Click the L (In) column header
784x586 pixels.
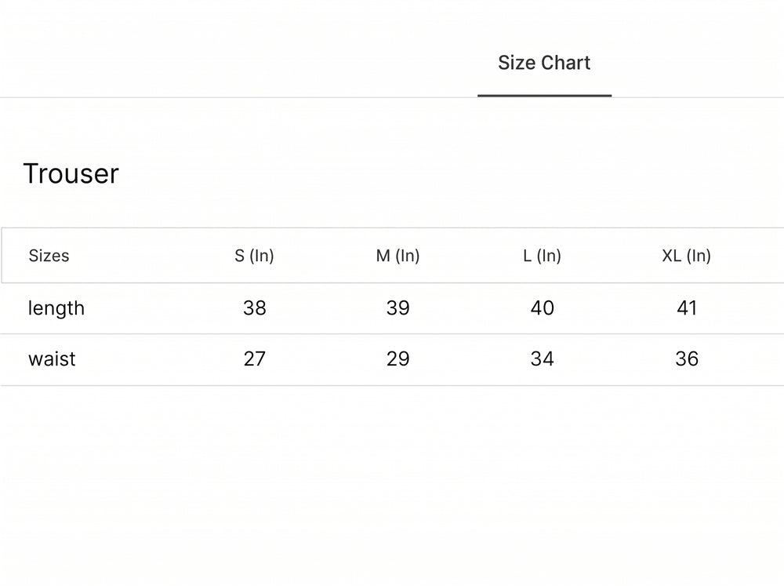pos(542,256)
